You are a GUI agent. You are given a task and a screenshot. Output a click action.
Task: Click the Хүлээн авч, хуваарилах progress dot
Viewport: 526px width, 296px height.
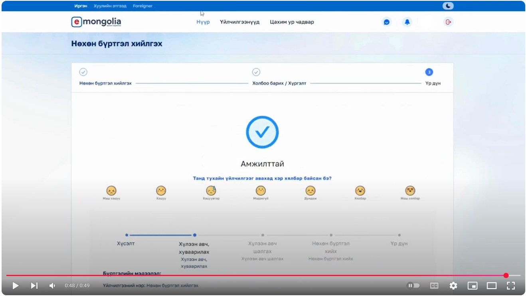(x=194, y=235)
